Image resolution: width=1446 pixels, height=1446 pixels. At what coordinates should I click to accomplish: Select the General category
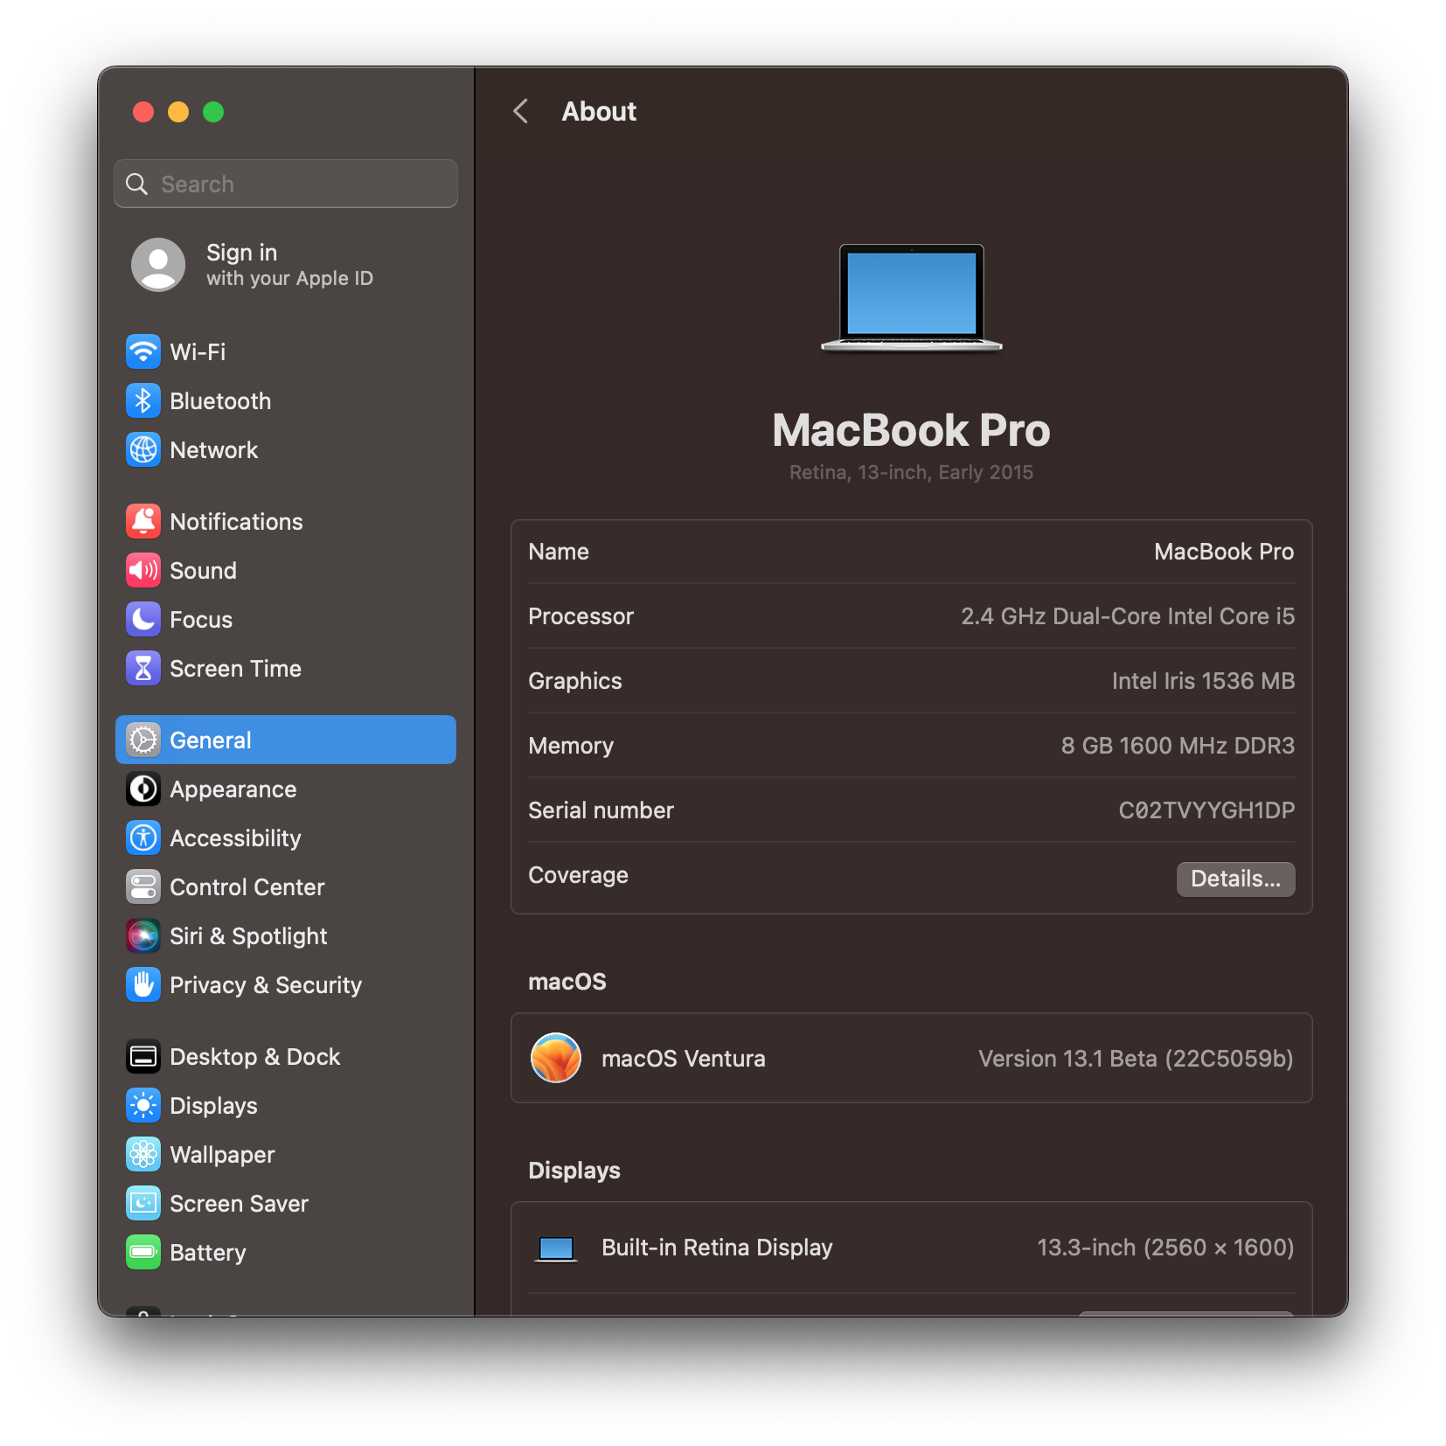pyautogui.click(x=286, y=740)
